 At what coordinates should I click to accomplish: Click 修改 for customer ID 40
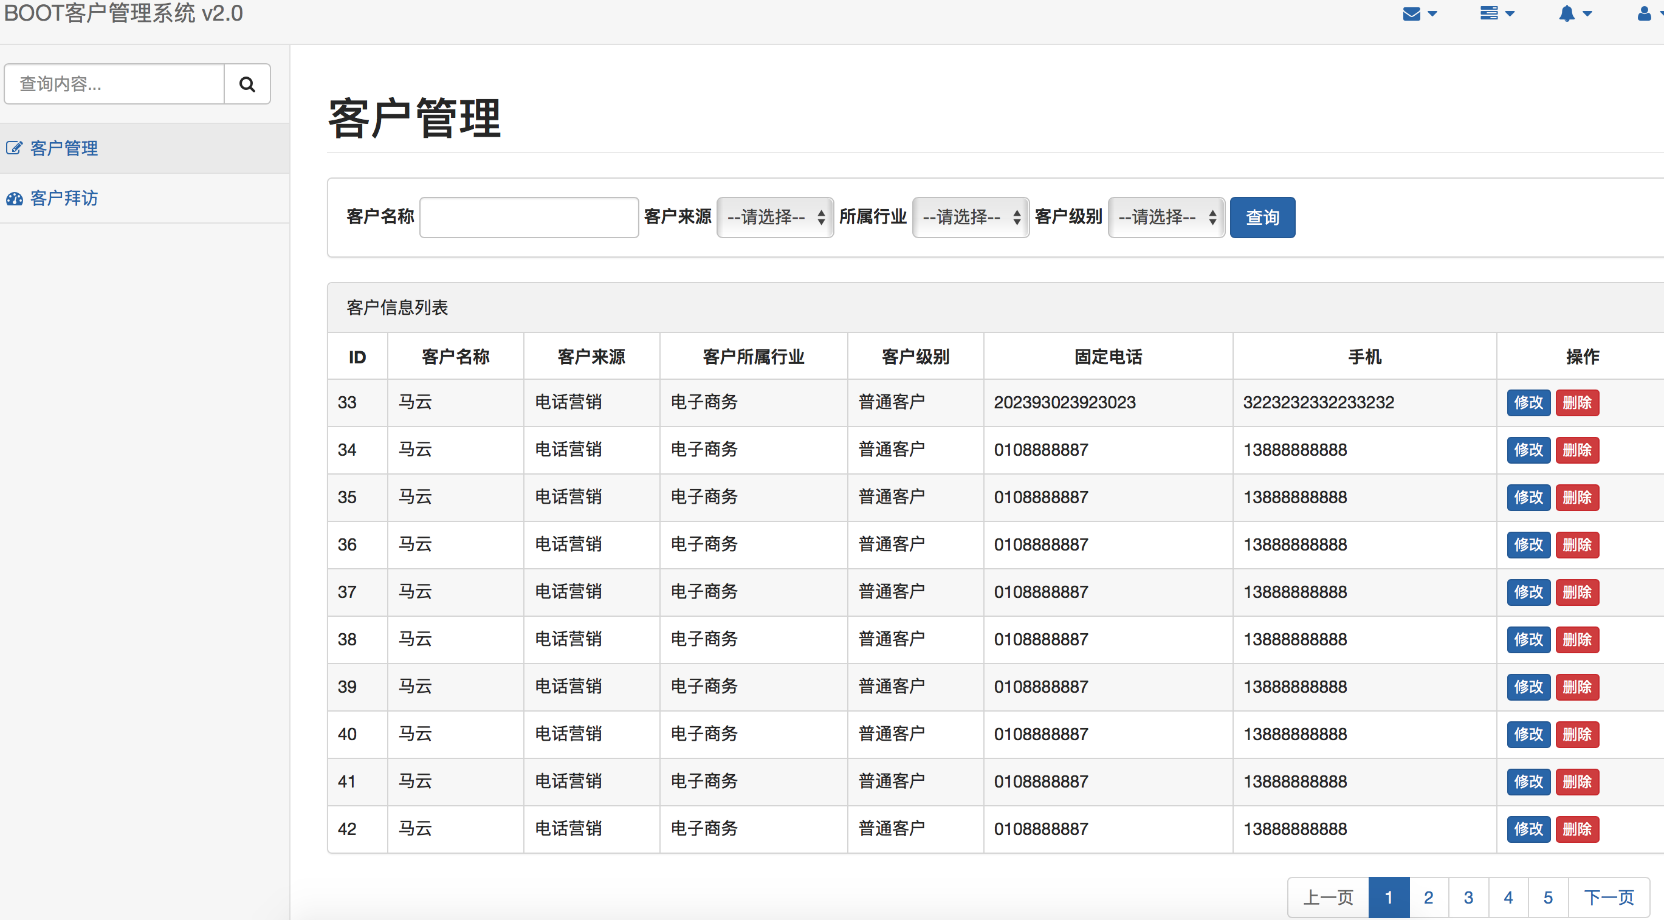click(x=1528, y=734)
